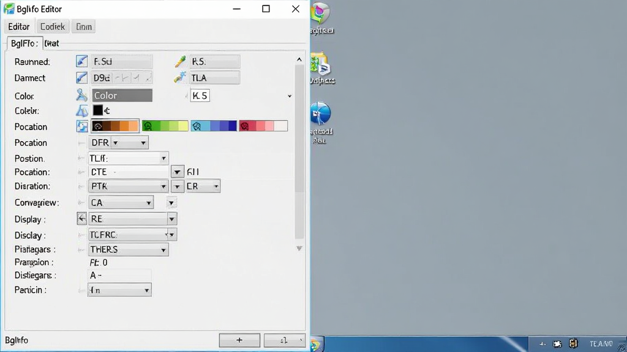Screen dimensions: 627x352
Task: Click the green eyedropper icon next to R.S.
Action: (181, 62)
